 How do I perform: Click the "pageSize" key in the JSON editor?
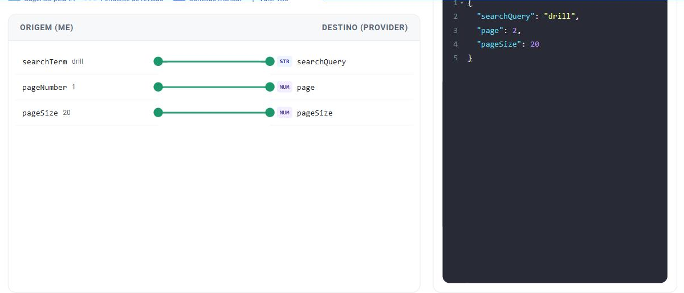499,44
